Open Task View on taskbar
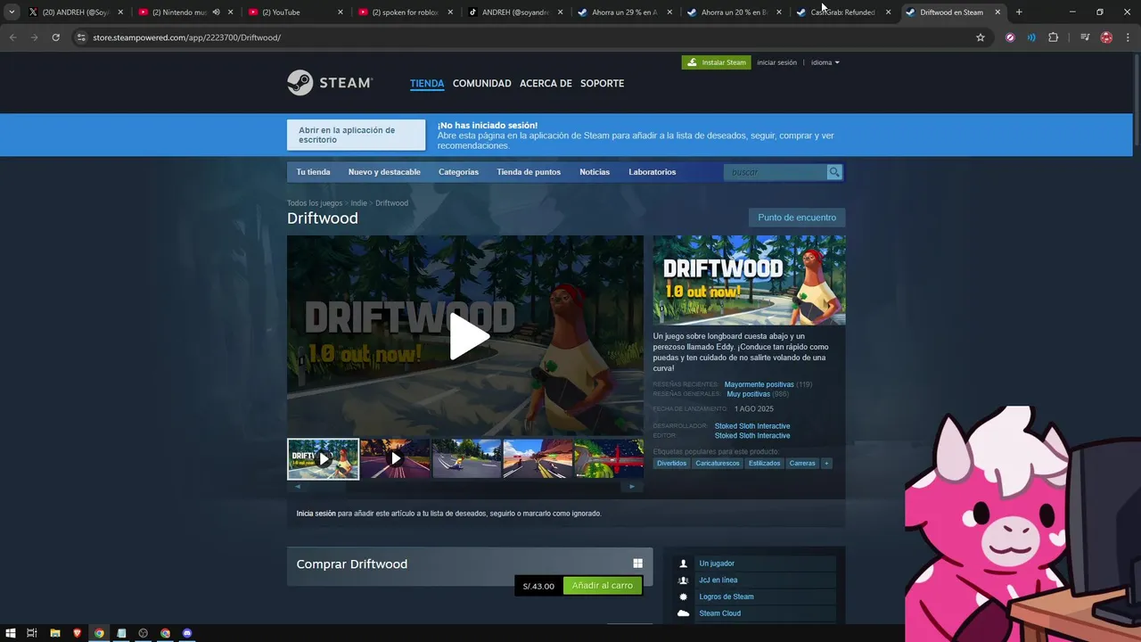The width and height of the screenshot is (1141, 642). click(x=32, y=633)
